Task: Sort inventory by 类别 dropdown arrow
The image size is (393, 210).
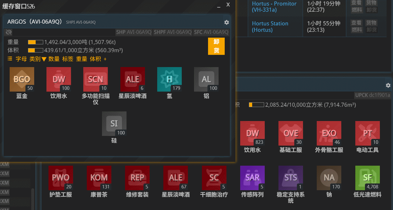Action: (x=44, y=59)
